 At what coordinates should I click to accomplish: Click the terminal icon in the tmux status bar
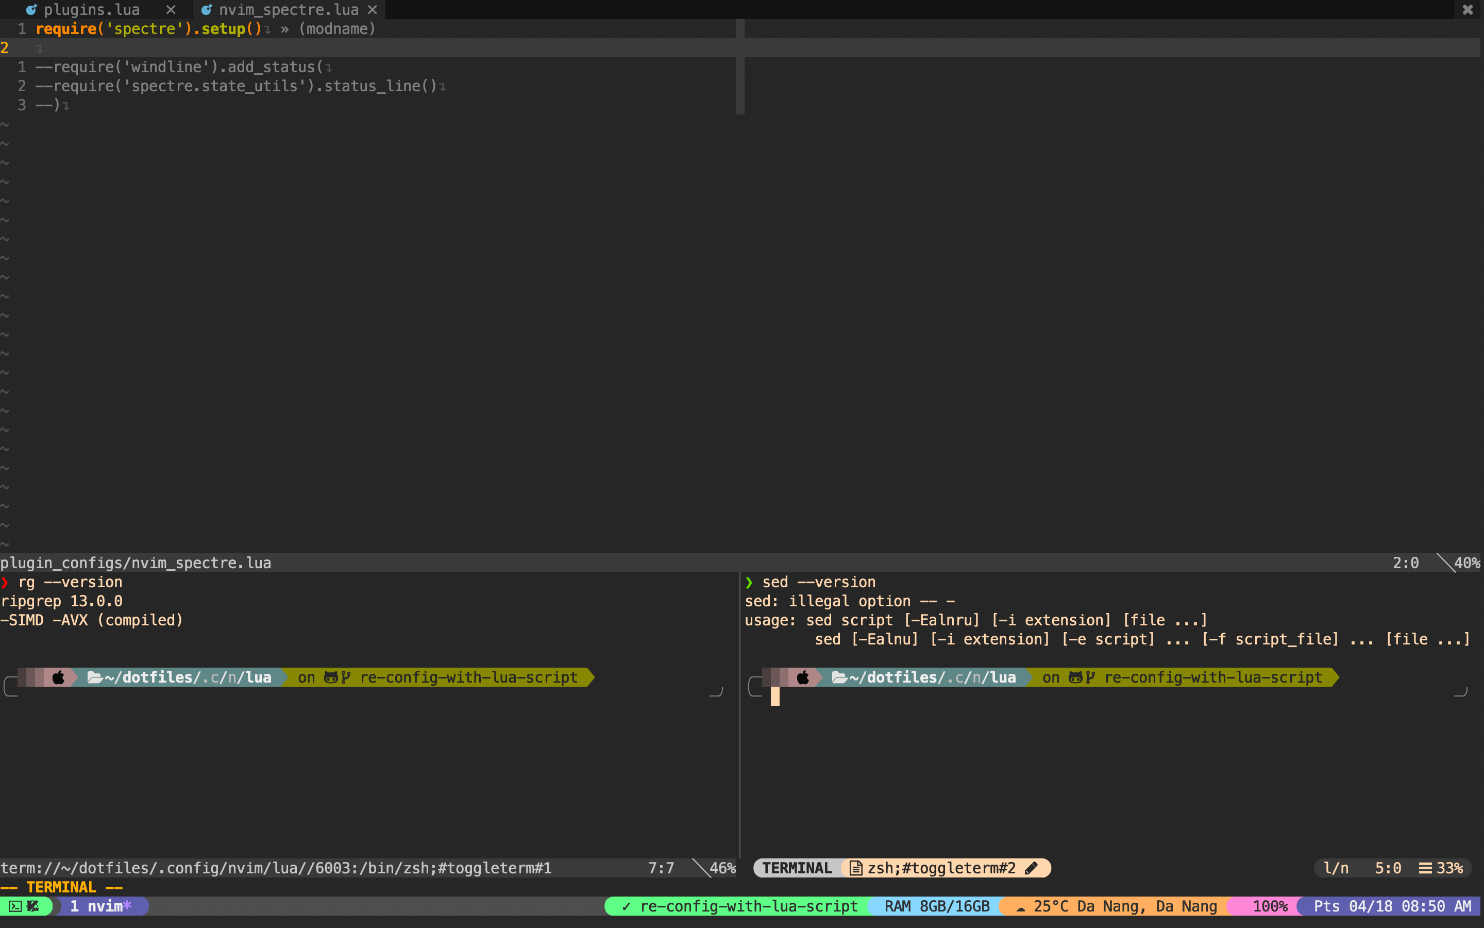point(15,906)
